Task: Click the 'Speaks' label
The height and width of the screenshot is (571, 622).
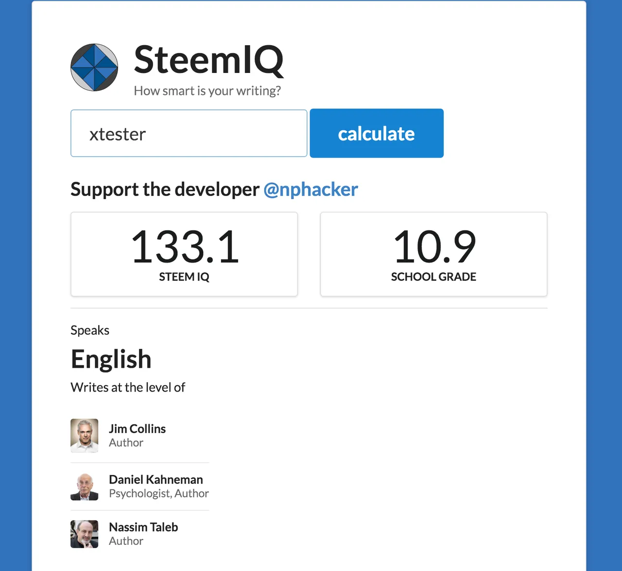Action: (x=90, y=330)
